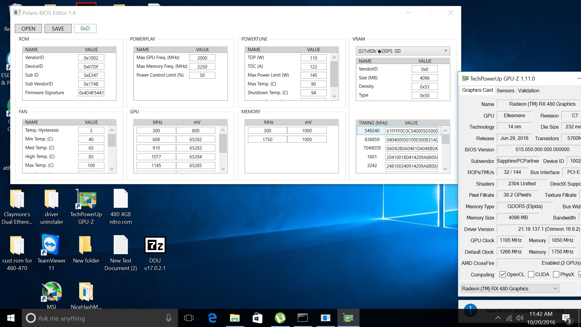Viewport: 581px width, 327px height.
Task: Click the FAN list up scroll arrow
Action: pyautogui.click(x=112, y=130)
